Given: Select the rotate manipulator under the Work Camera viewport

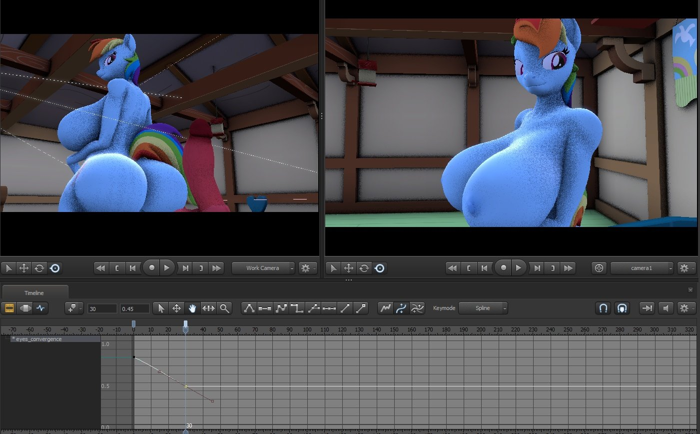Looking at the screenshot, I should coord(39,268).
